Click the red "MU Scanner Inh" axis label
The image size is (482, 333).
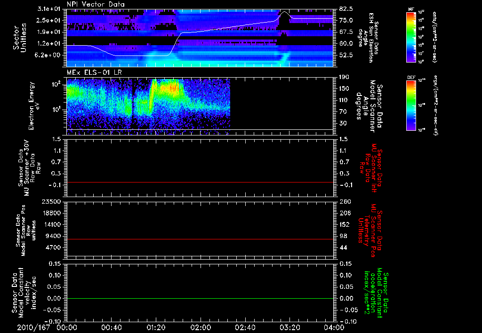[x=371, y=168]
